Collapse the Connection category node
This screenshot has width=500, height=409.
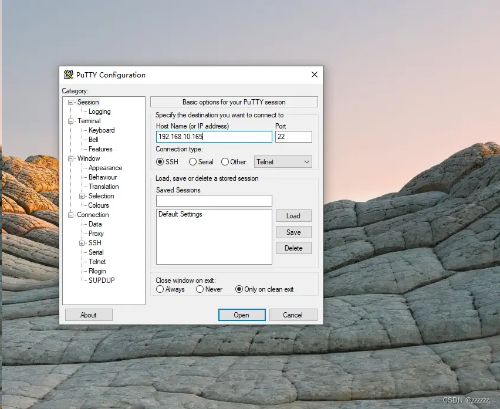[71, 215]
